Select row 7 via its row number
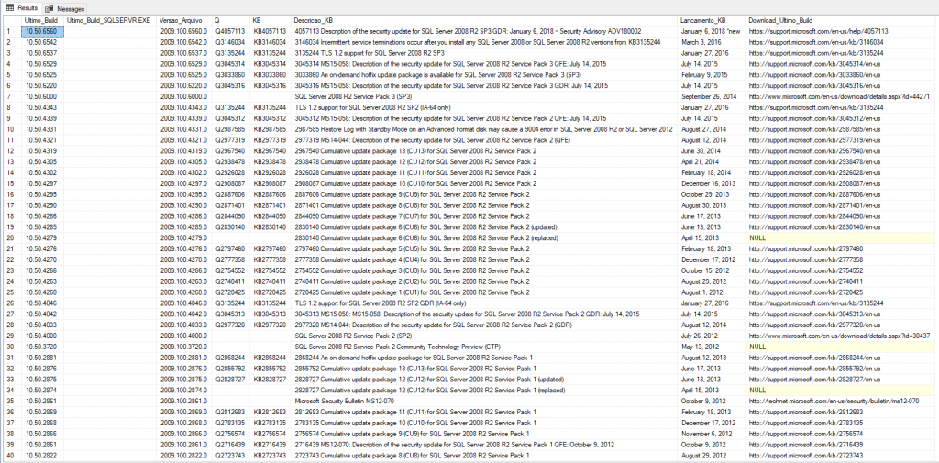The image size is (939, 463). 7,96
